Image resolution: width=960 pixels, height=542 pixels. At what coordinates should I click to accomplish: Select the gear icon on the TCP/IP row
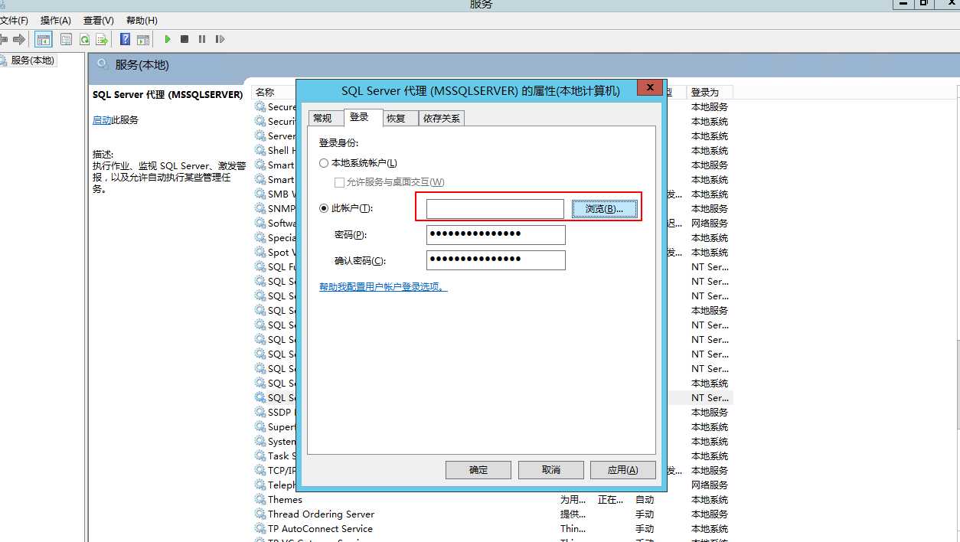(260, 471)
